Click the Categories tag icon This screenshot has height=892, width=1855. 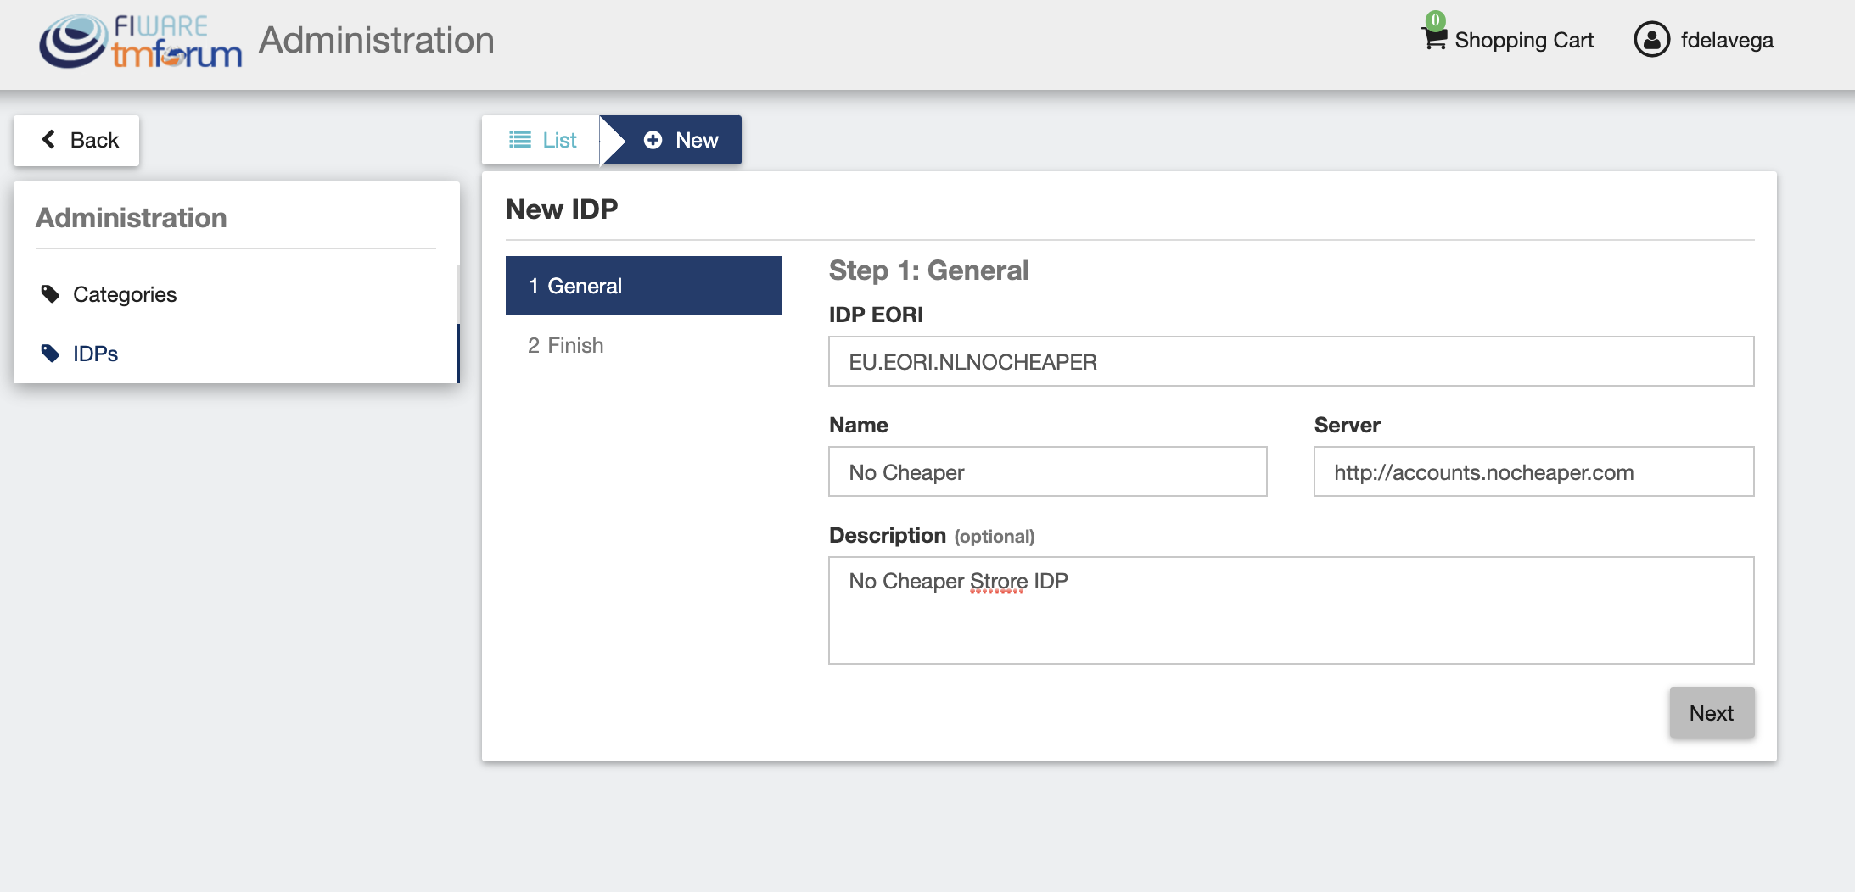click(50, 294)
